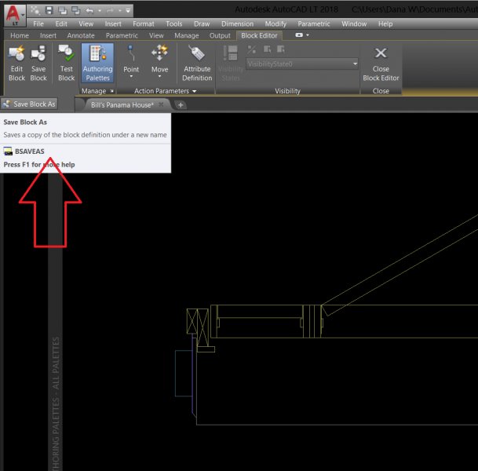Expand the Action Parameters panel
Image resolution: width=478 pixels, height=471 pixels.
195,92
